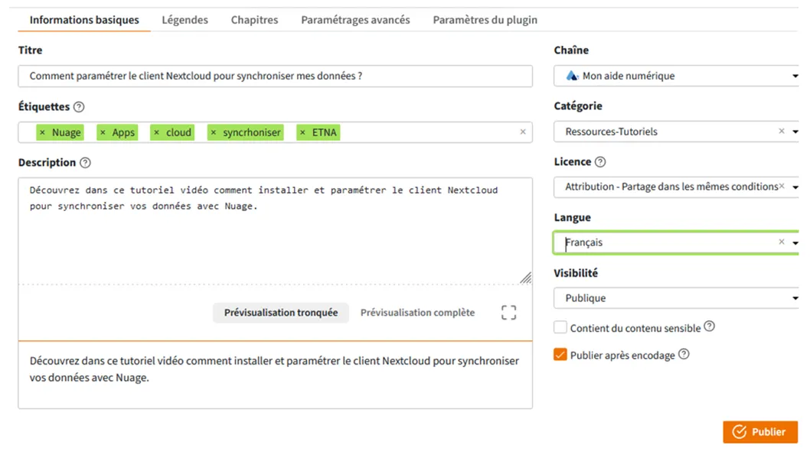The height and width of the screenshot is (455, 810).
Task: Click the Licence help question mark icon
Action: 599,162
